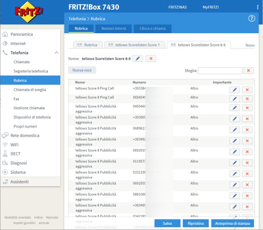The image size is (263, 230).
Task: Select Rubrica in the sidebar
Action: click(x=30, y=80)
